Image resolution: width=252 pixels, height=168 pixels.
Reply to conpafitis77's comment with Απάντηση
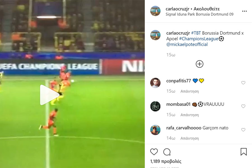click(x=190, y=91)
